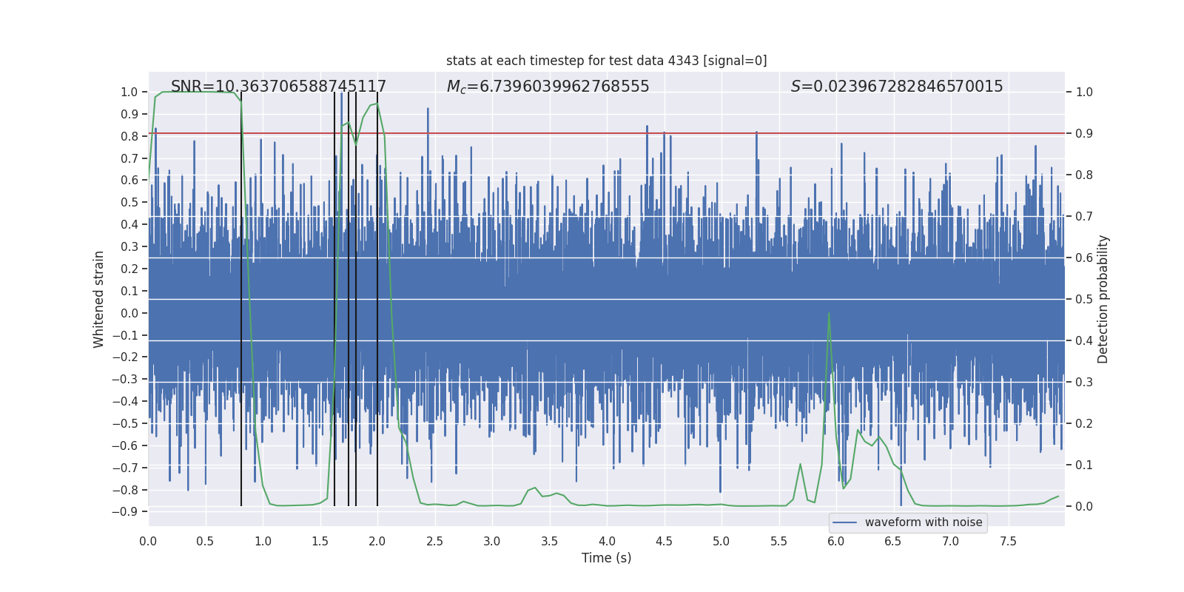
Task: Click the Whitened strain axis 0.0 tick label
Action: (x=129, y=313)
